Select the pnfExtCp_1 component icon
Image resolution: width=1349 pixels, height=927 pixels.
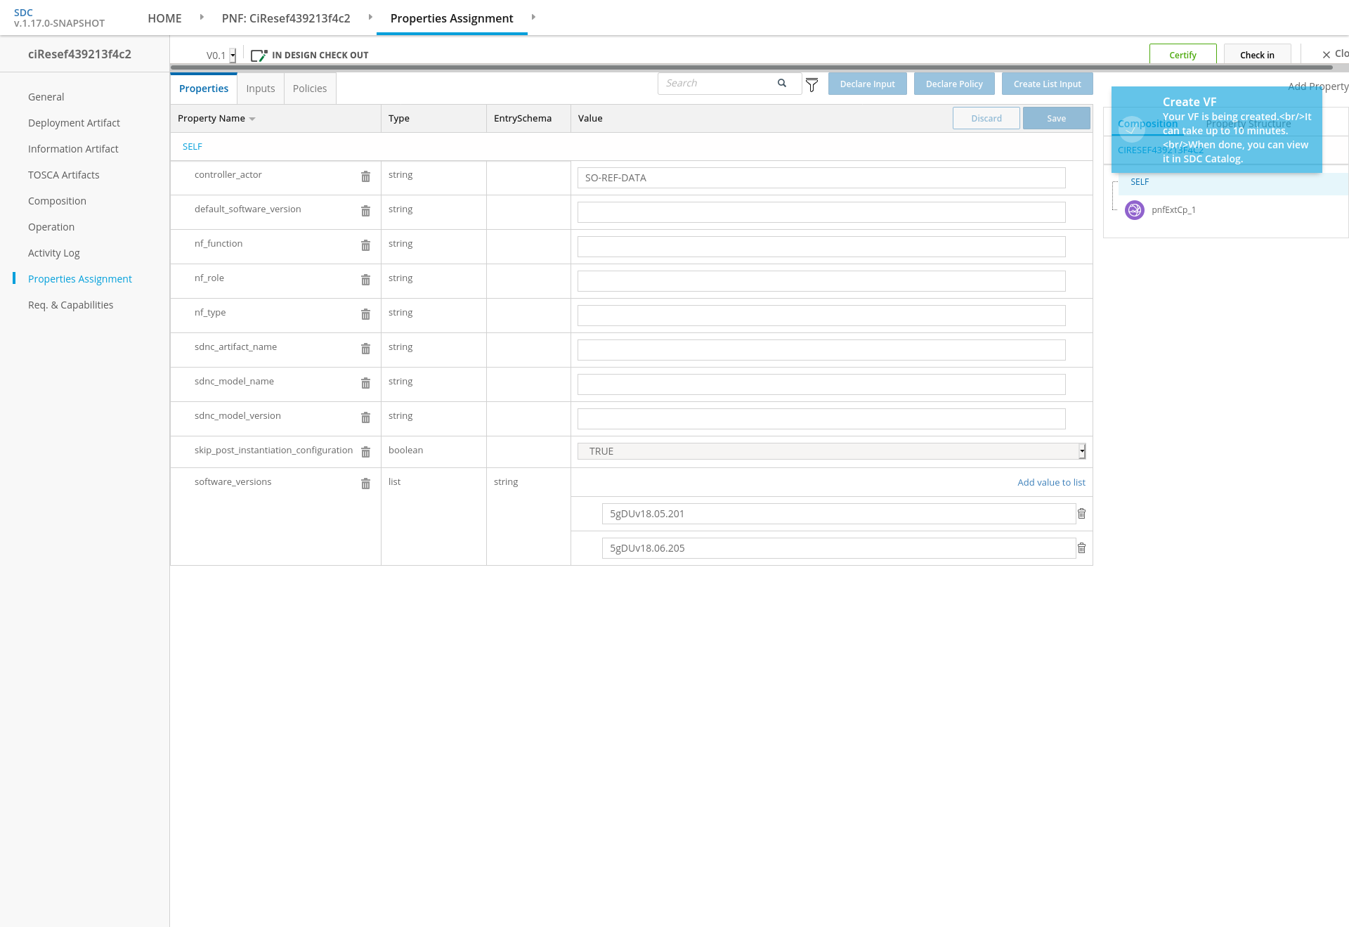pos(1135,210)
